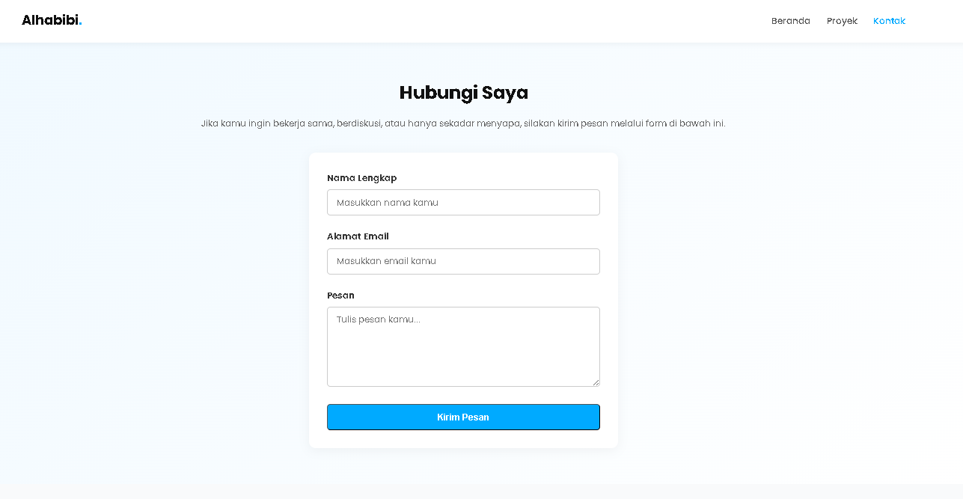Click the textarea resize handle
The image size is (963, 499).
596,383
